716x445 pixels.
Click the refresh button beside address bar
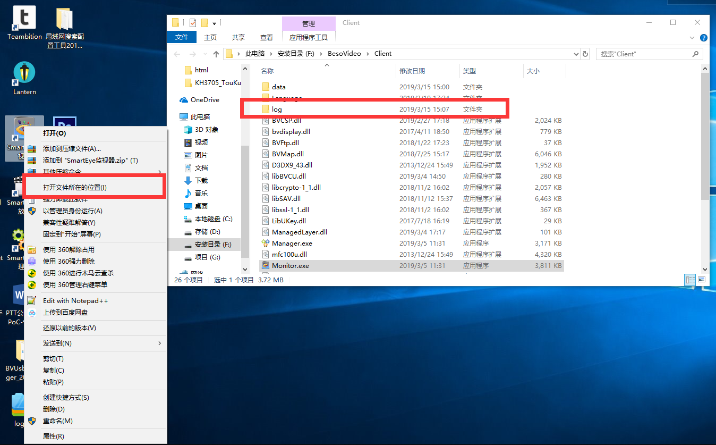pyautogui.click(x=585, y=54)
